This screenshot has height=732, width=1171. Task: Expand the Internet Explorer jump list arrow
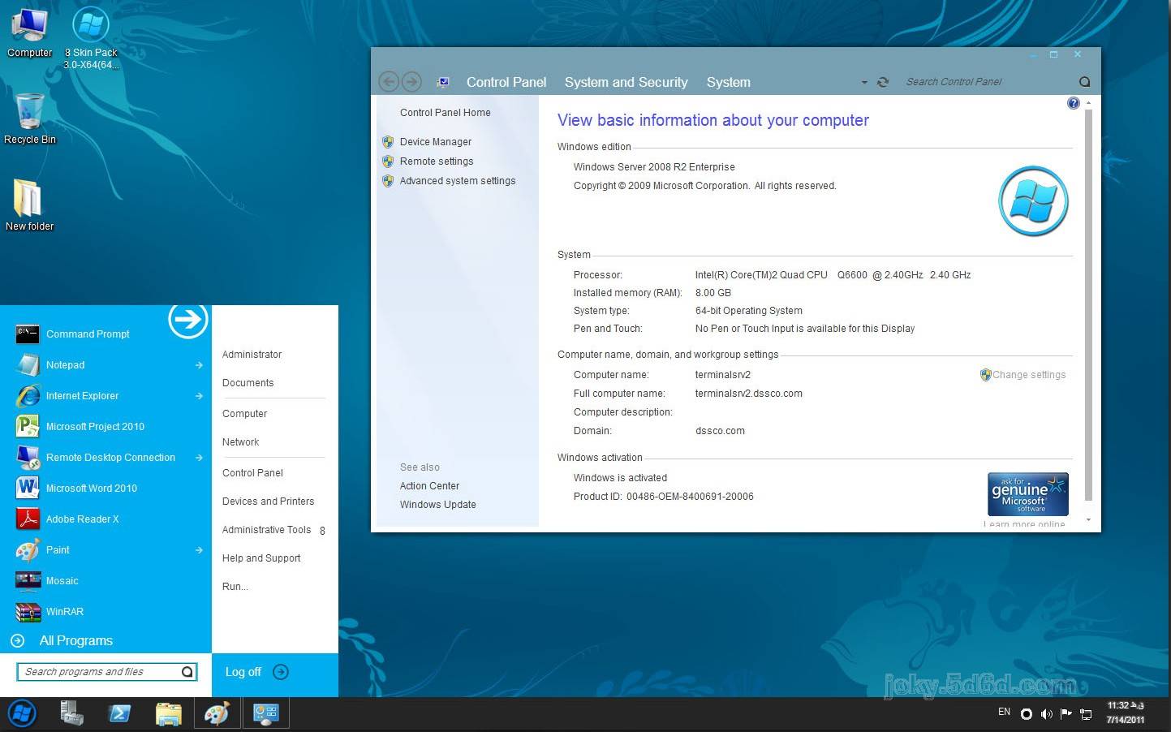tap(199, 396)
